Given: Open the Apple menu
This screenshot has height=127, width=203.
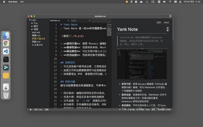Looking at the screenshot, I should click(x=4, y=2).
